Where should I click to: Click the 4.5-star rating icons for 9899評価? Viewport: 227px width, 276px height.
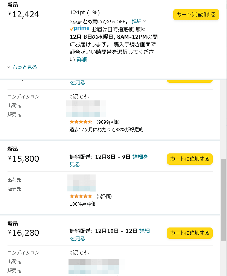pyautogui.click(x=81, y=122)
